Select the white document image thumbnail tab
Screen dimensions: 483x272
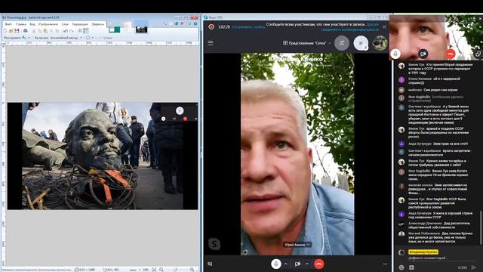tap(128, 27)
